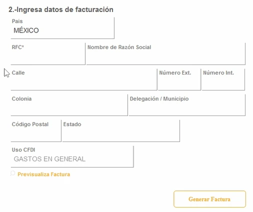Open the Previsualiza Factura link
Image resolution: width=253 pixels, height=212 pixels.
[43, 174]
